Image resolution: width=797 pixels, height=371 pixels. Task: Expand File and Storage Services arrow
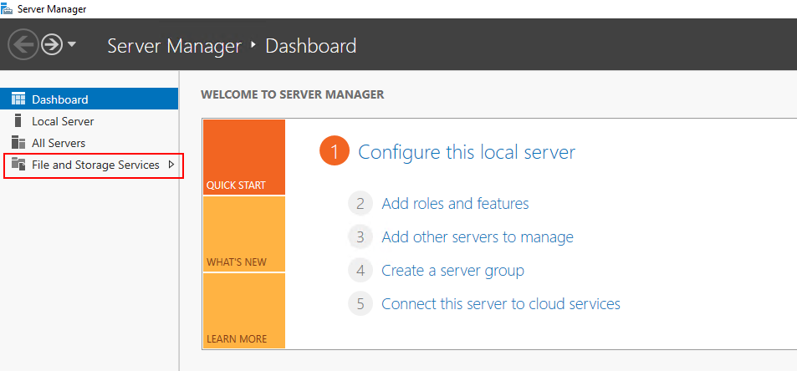(171, 165)
